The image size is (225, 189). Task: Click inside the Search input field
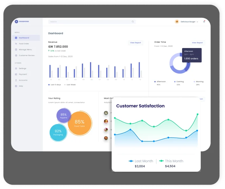point(89,22)
